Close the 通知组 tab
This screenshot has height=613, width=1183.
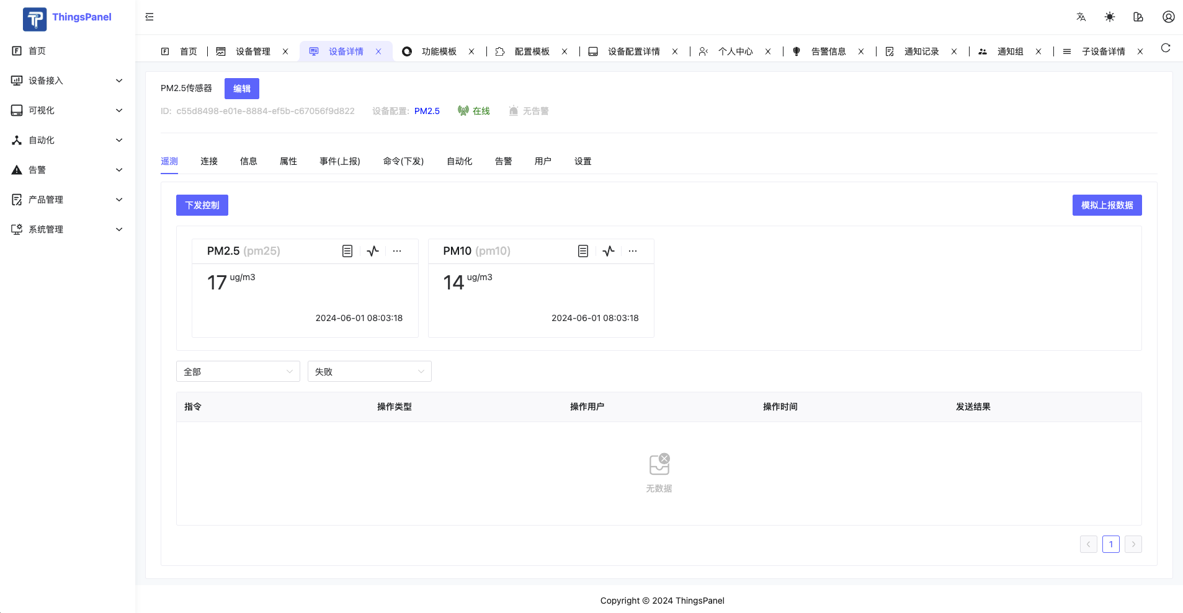pos(1038,51)
